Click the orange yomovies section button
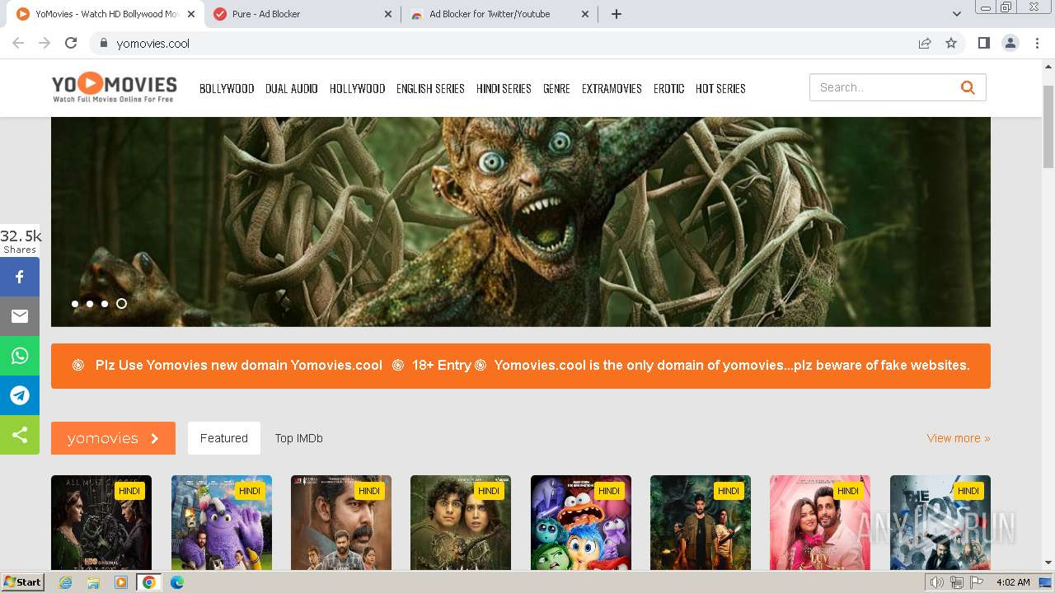The height and width of the screenshot is (593, 1055). 113,438
